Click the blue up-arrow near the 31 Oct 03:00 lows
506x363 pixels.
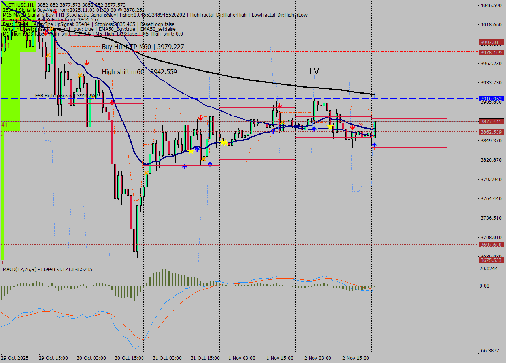[184, 167]
